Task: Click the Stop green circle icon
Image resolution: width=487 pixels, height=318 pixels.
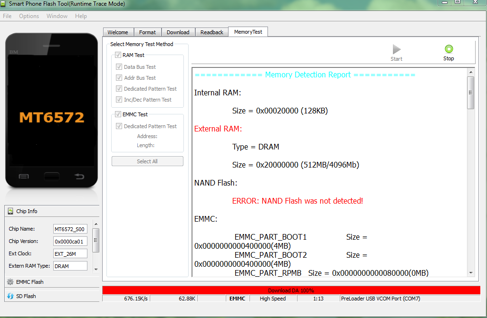Action: click(449, 49)
